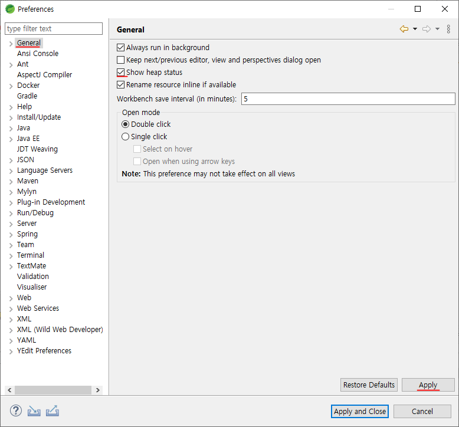Expand the Java tree node
Screen dimensions: 459x427
coord(11,129)
